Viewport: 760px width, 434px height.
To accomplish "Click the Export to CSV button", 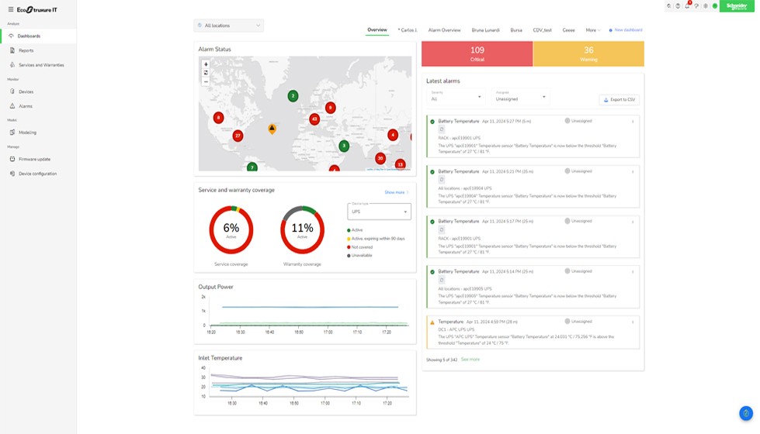I will coord(619,100).
